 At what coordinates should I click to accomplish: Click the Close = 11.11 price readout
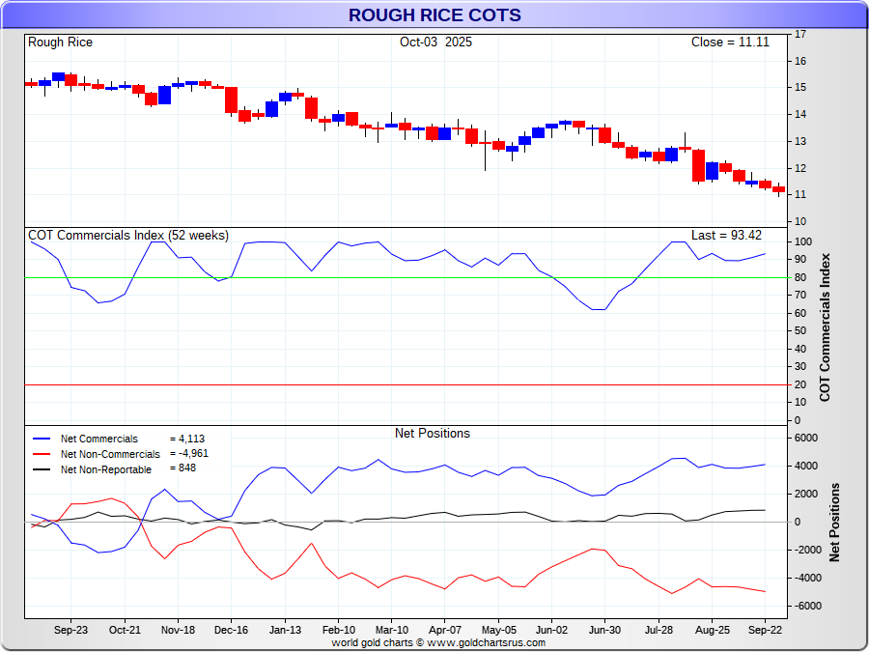pyautogui.click(x=730, y=43)
